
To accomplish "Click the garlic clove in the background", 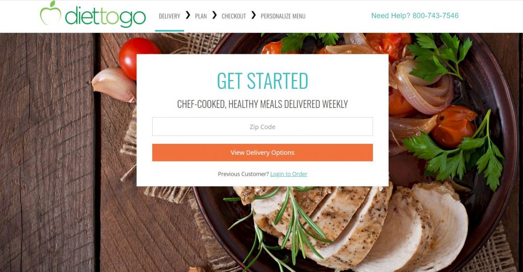I will [x=113, y=85].
